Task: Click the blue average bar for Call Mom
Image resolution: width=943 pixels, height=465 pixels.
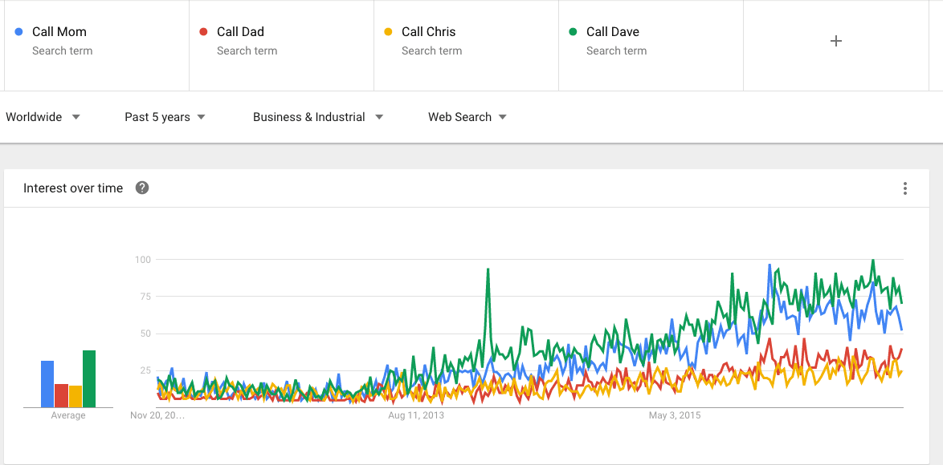Action: pos(47,384)
